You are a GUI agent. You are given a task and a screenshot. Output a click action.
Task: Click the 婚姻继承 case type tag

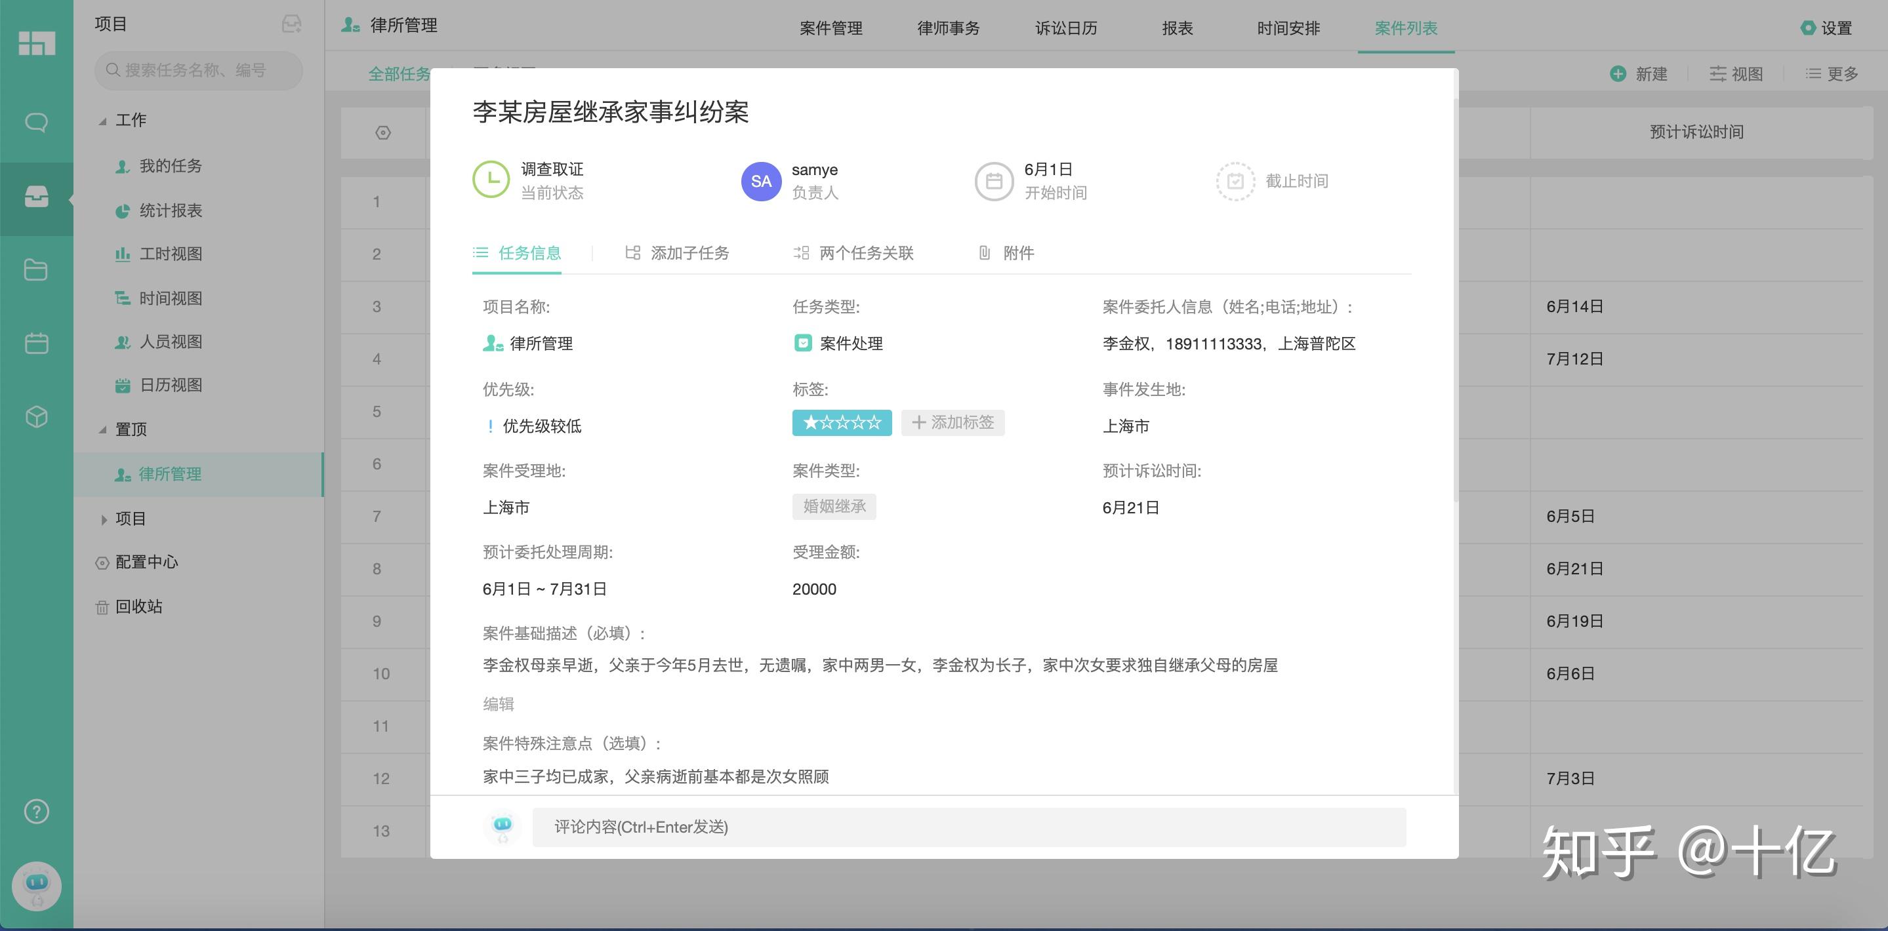tap(834, 506)
